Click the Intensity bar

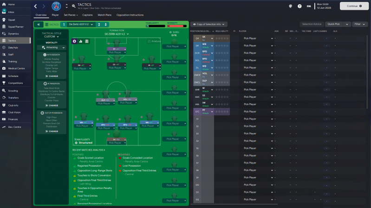(177, 26)
